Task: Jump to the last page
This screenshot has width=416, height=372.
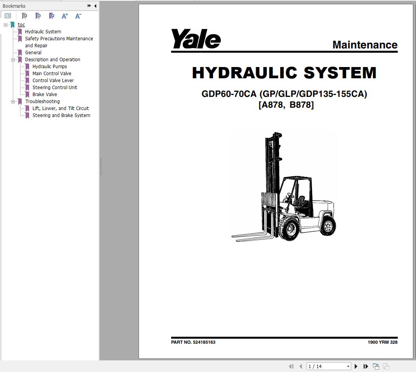Action: tap(366, 366)
